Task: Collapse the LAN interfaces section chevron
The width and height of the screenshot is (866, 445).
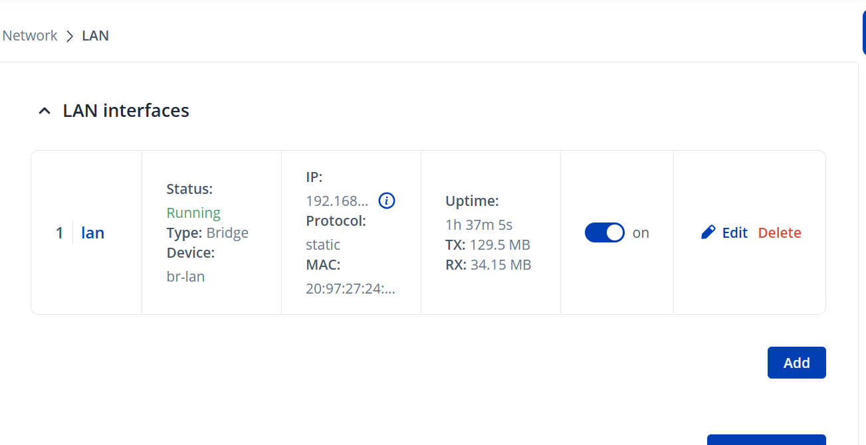Action: point(45,111)
